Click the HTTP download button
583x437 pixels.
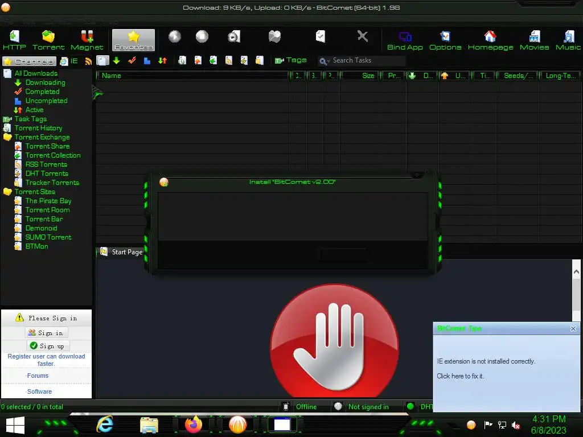point(14,40)
